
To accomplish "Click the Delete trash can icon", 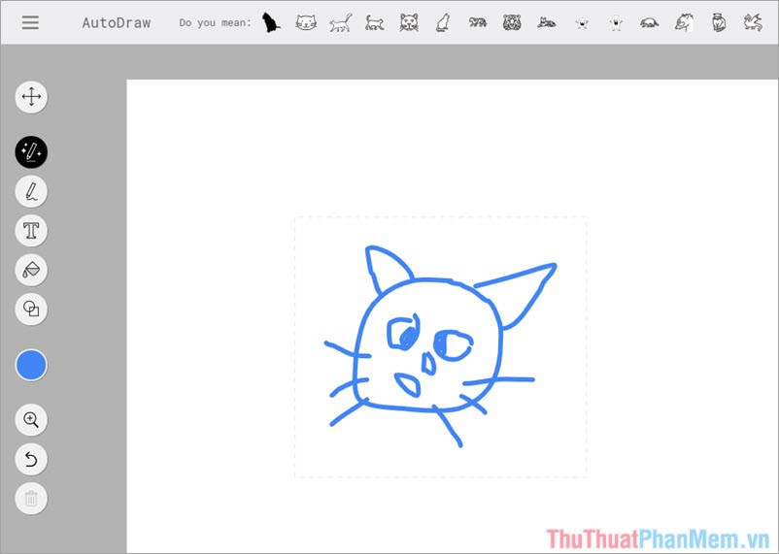I will (x=31, y=499).
